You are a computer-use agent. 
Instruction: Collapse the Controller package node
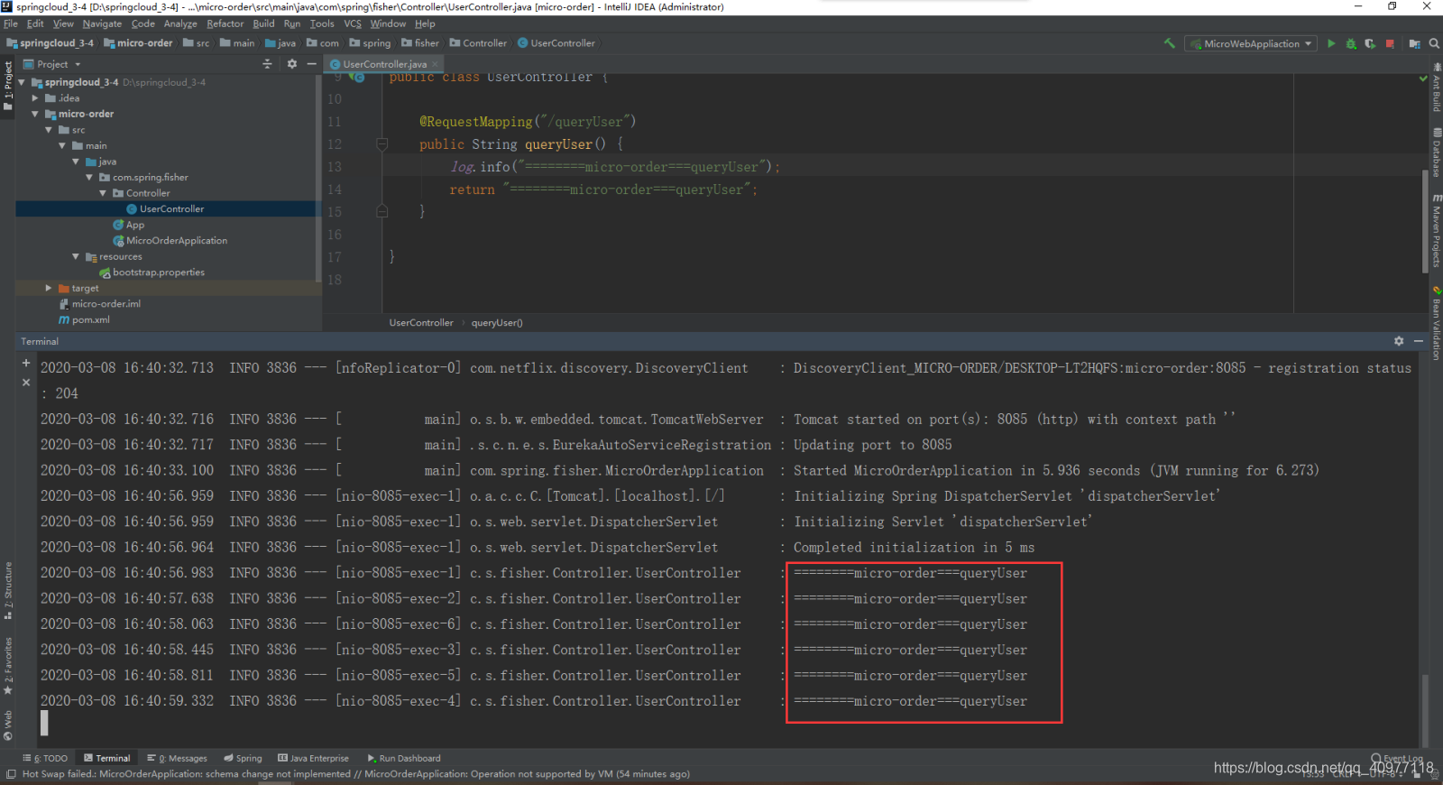tap(103, 193)
